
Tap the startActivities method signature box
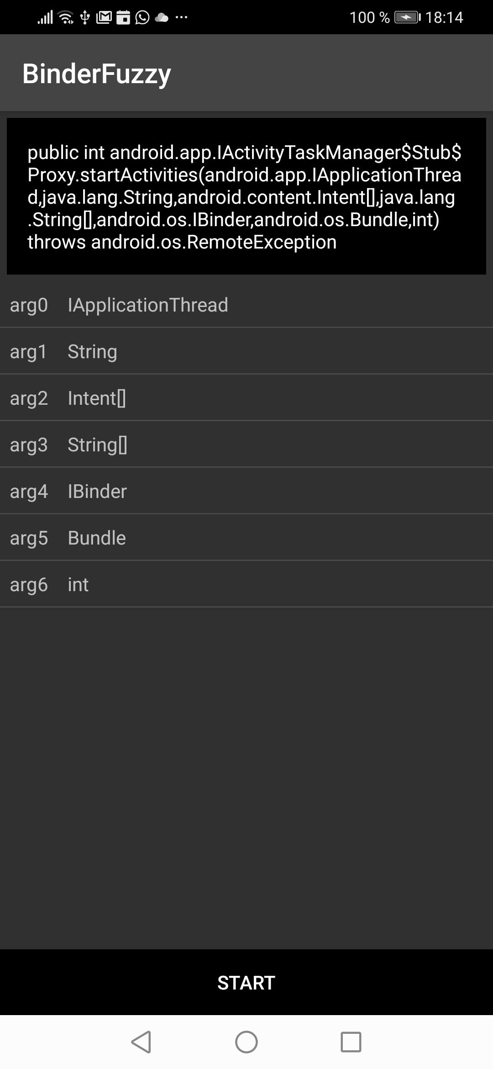[x=246, y=196]
